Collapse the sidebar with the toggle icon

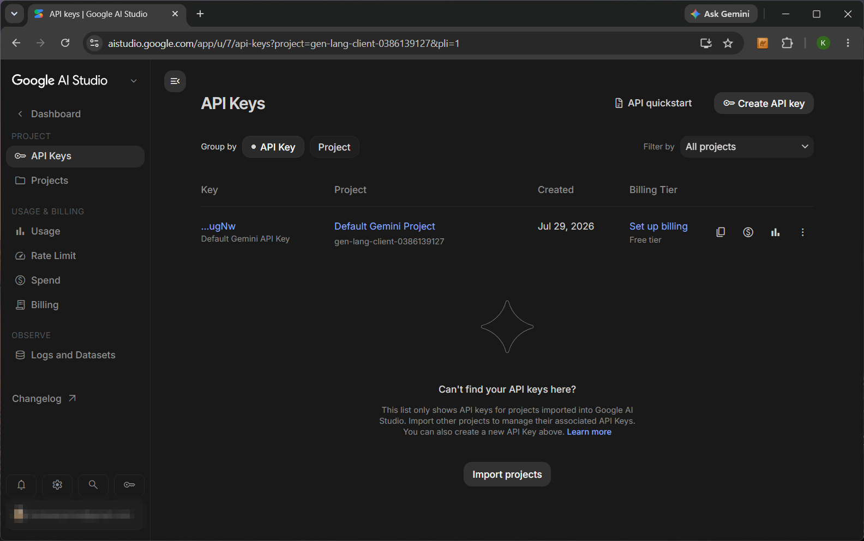[x=175, y=81]
